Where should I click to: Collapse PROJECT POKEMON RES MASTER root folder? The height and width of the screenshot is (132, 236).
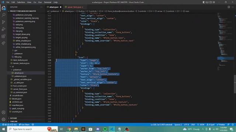pos(23,11)
